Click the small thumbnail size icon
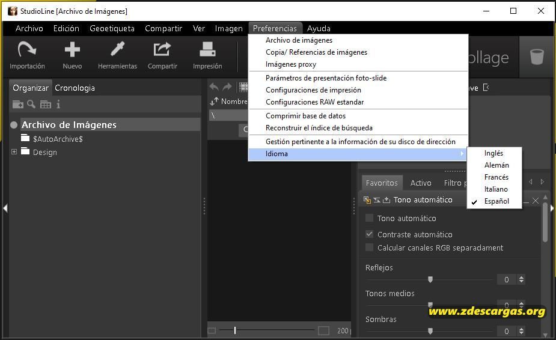The height and width of the screenshot is (340, 556). [x=212, y=331]
